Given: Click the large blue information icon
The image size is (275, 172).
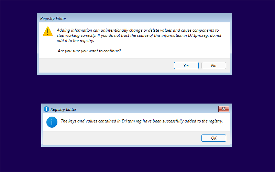Looking at the screenshot, I should [x=52, y=122].
